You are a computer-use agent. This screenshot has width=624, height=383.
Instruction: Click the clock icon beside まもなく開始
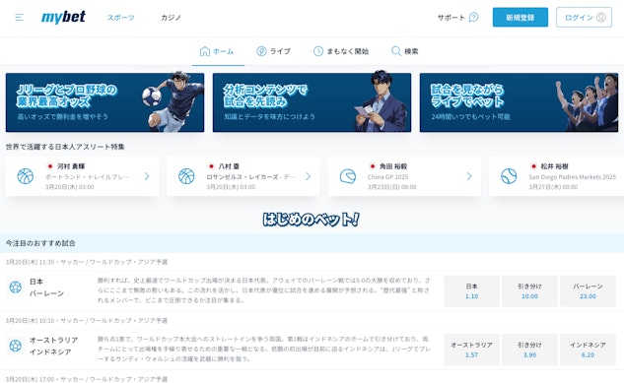[318, 51]
